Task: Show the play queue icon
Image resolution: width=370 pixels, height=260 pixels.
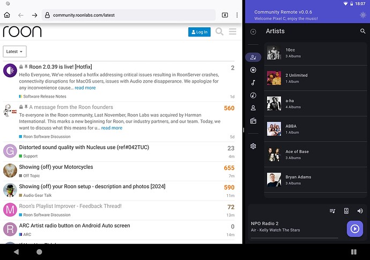Action: pos(332,211)
